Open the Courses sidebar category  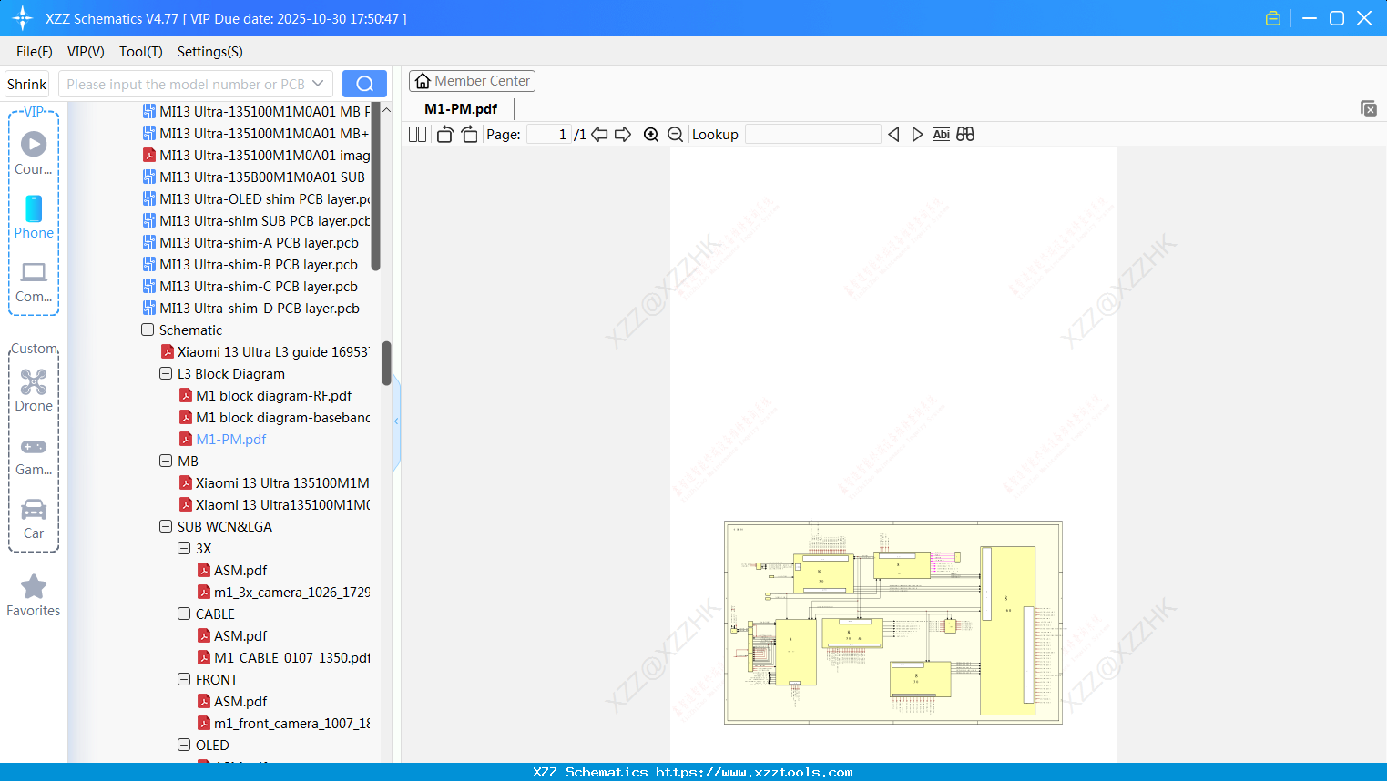[34, 153]
